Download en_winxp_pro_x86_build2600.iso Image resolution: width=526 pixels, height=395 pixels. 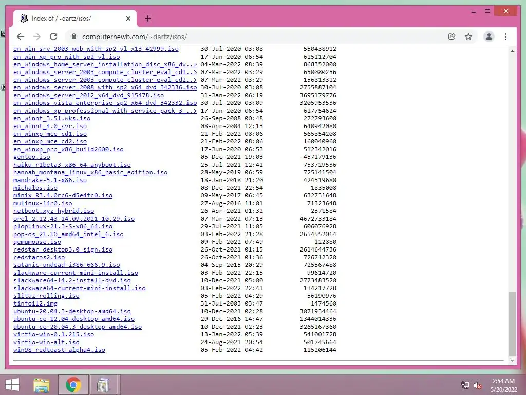[x=68, y=150]
